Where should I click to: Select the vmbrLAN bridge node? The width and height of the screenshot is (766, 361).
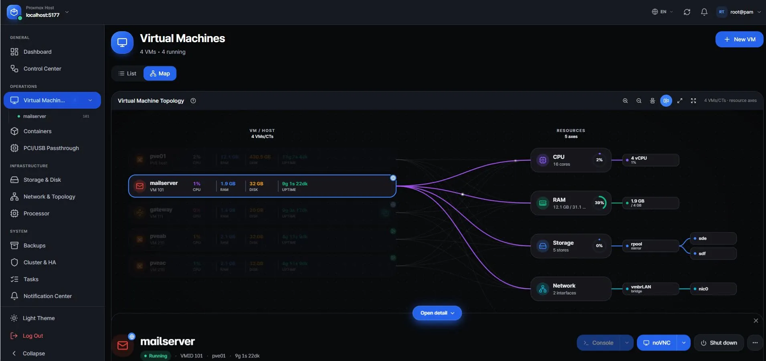tap(651, 289)
